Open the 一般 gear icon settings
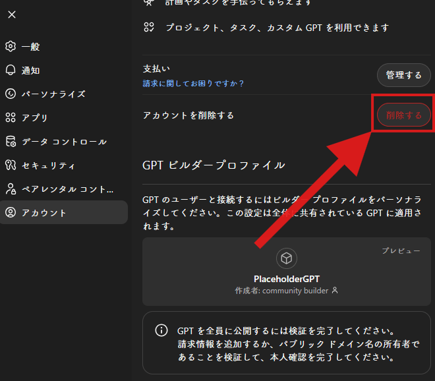 click(x=11, y=47)
